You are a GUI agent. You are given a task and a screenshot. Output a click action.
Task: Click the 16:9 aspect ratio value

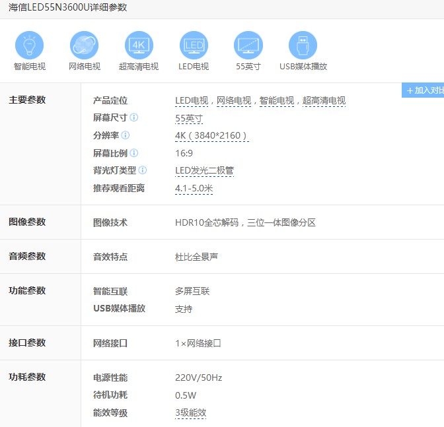[184, 153]
